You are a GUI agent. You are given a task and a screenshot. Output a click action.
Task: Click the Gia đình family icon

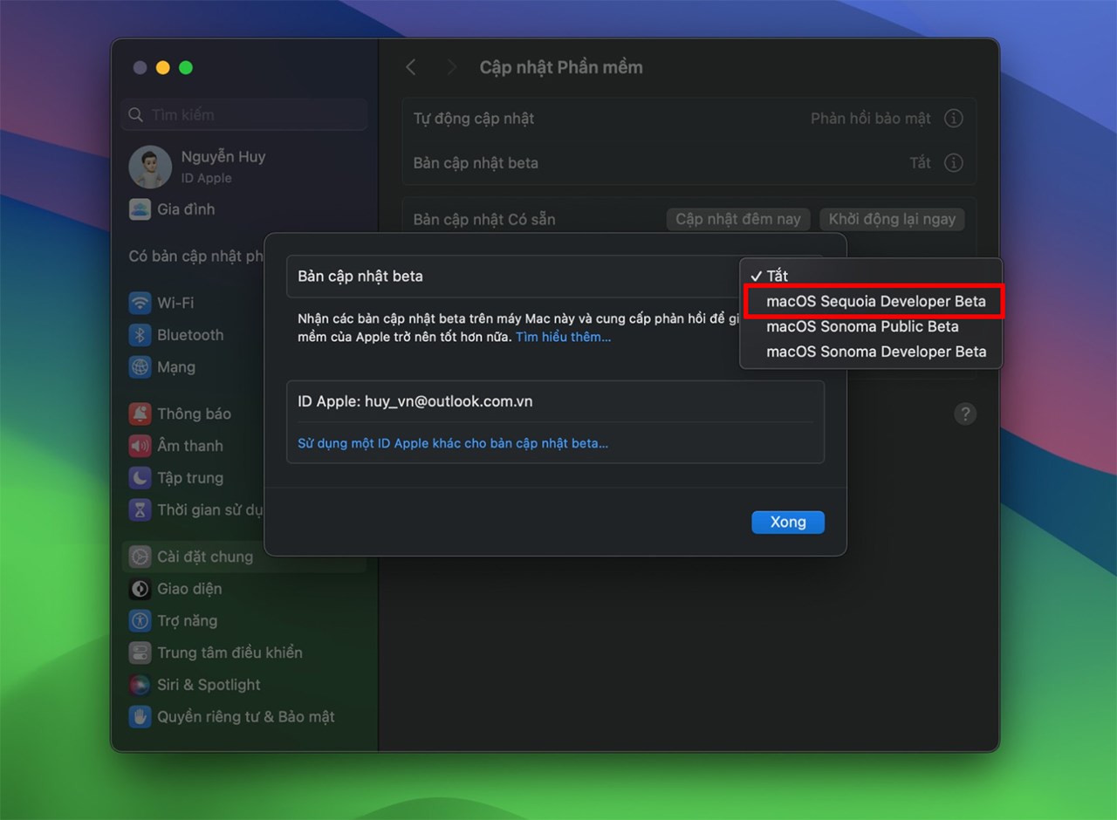pyautogui.click(x=140, y=209)
